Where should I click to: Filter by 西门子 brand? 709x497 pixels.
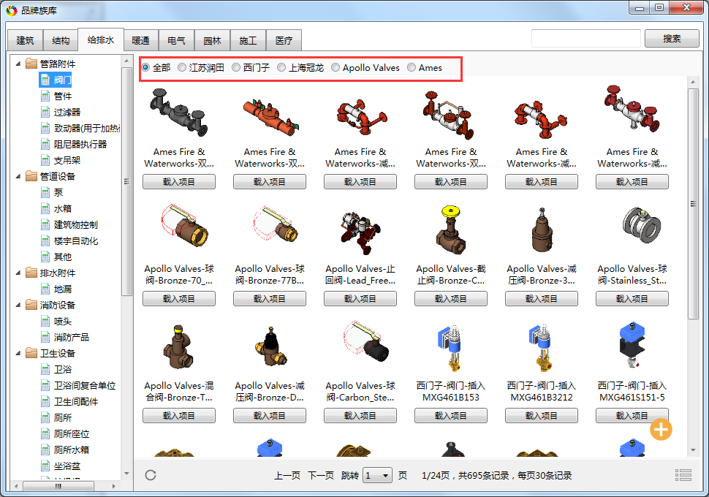tap(251, 67)
